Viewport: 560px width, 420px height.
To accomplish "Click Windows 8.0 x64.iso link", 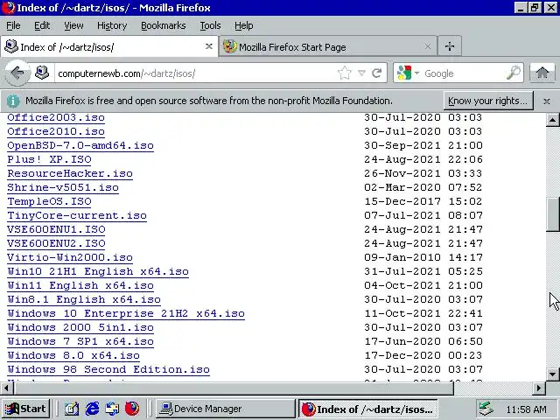I will [73, 355].
